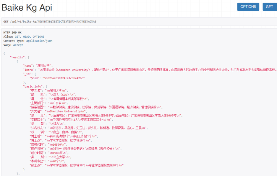Screen dimensions: 277x176
Task: Click the $oid value 5c67daeb30774fe1cdbe42bc
Action: [64, 78]
